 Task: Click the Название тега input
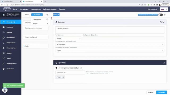click(x=70, y=73)
